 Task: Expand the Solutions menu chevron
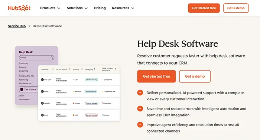[x=86, y=8]
